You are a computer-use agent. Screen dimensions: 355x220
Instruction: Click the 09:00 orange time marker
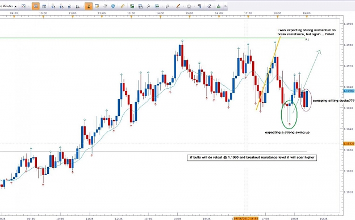(14, 16)
